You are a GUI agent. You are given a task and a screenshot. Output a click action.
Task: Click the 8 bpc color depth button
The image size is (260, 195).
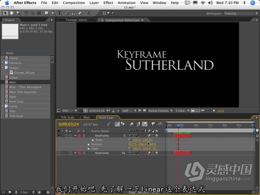(24, 192)
